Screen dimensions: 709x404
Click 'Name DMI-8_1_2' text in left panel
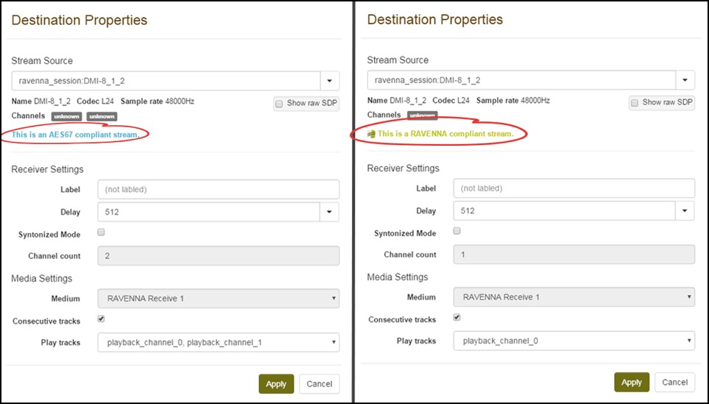40,102
